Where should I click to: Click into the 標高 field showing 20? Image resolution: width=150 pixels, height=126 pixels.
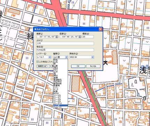(88, 37)
